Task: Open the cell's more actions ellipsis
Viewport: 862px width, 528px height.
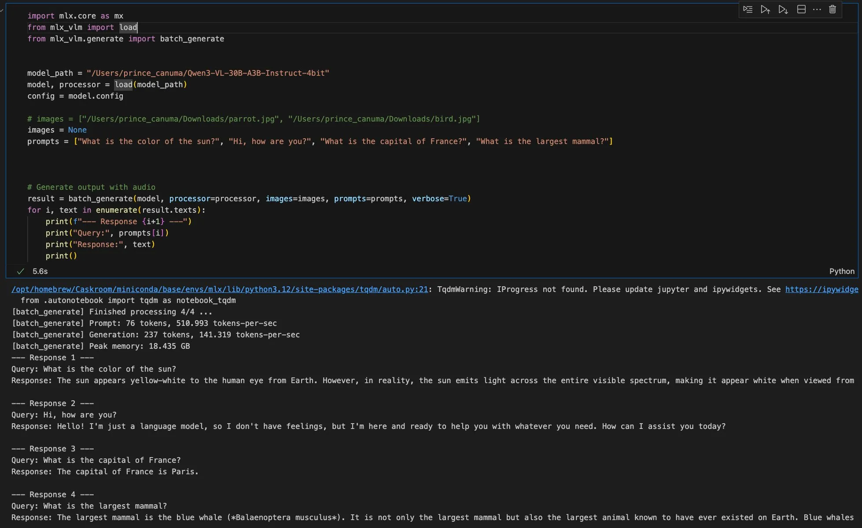Action: point(817,9)
